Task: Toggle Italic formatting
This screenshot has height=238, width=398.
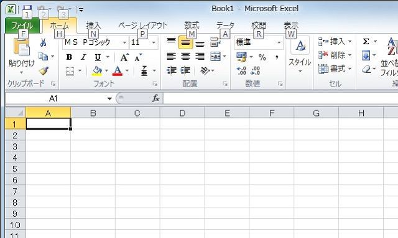Action: [83, 57]
